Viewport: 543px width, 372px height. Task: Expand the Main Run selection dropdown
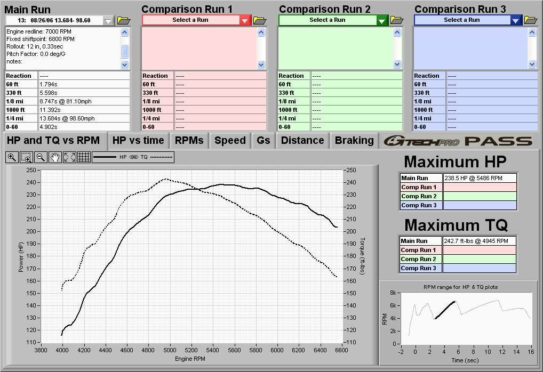point(108,21)
